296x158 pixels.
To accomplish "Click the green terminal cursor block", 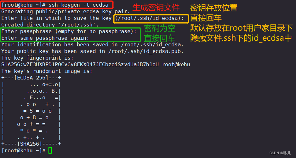I will 50,151.
